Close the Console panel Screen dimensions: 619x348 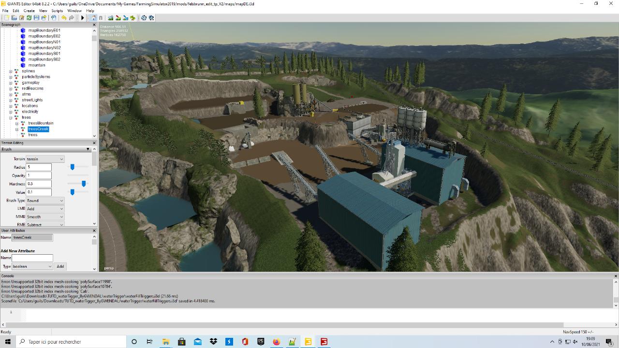pyautogui.click(x=616, y=276)
